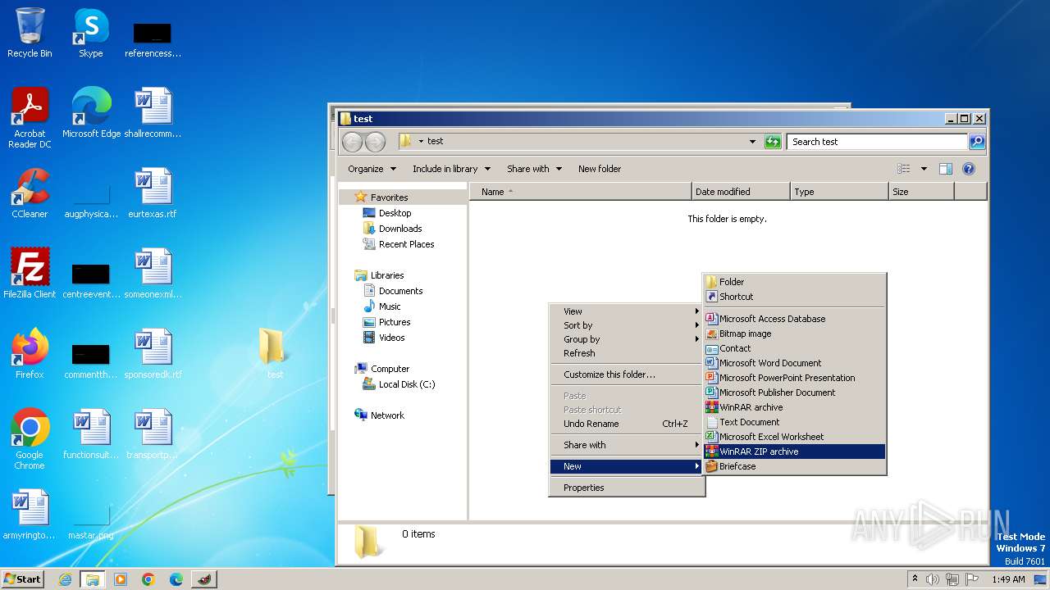This screenshot has width=1050, height=590.
Task: Open Share with context submenu
Action: tap(627, 445)
